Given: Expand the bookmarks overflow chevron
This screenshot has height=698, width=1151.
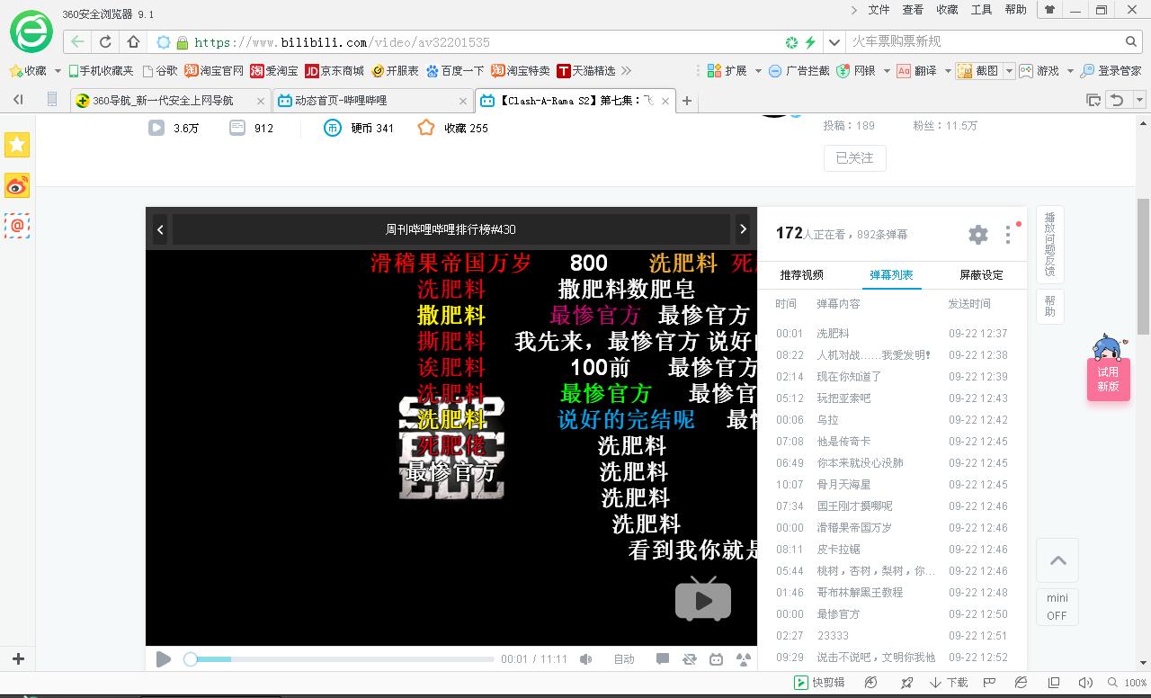Looking at the screenshot, I should (626, 70).
